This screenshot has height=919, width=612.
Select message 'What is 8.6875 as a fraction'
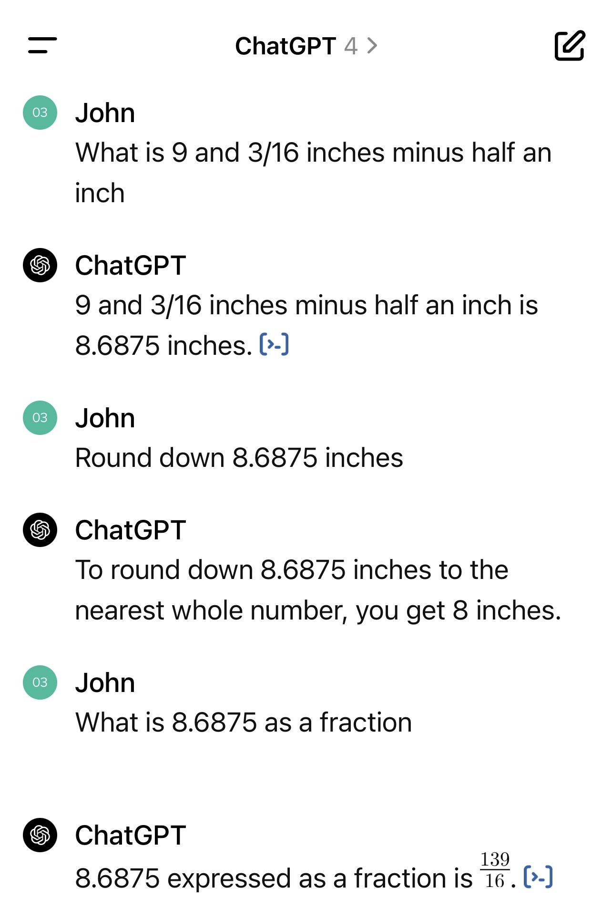click(x=244, y=723)
